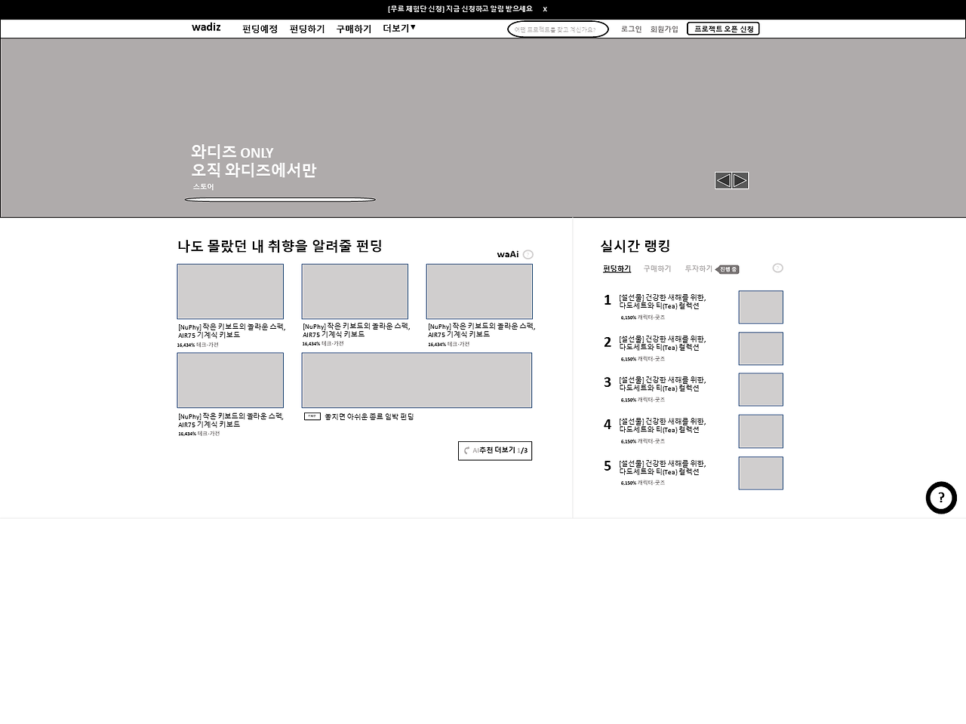The image size is (966, 724).
Task: Open the question mark help icon at bottom right
Action: 941,498
